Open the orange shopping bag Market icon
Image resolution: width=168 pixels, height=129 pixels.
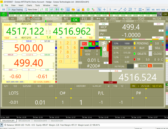83,9
